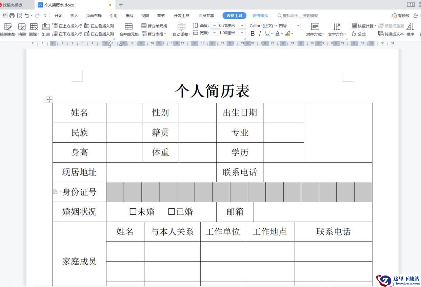421x287 pixels.
Task: Increase column width with plus button
Action: (x=242, y=33)
